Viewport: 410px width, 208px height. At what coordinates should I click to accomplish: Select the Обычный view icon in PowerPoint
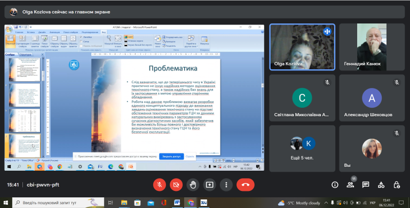click(10, 41)
